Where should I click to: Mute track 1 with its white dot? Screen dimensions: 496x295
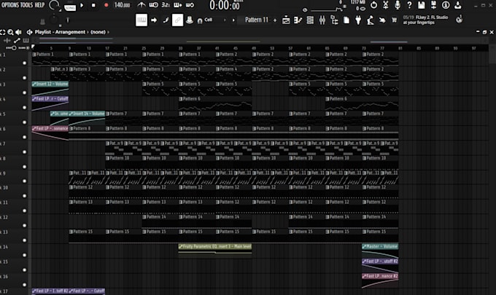pos(24,63)
